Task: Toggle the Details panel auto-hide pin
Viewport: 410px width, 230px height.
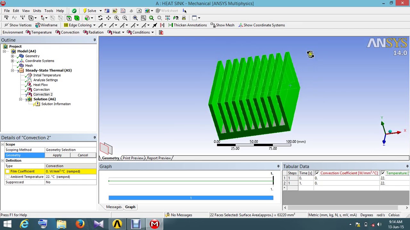Action: tap(94, 138)
